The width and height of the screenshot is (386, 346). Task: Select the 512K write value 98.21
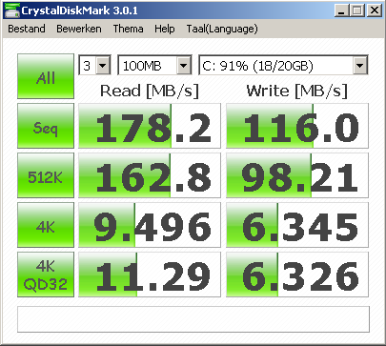[x=297, y=175]
